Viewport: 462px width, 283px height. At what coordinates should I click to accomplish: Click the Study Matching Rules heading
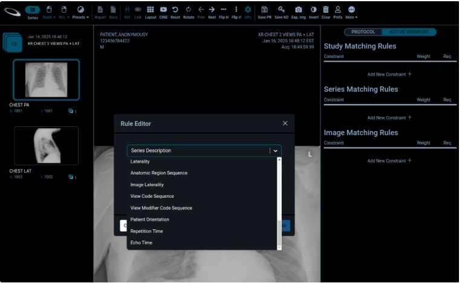coord(360,46)
